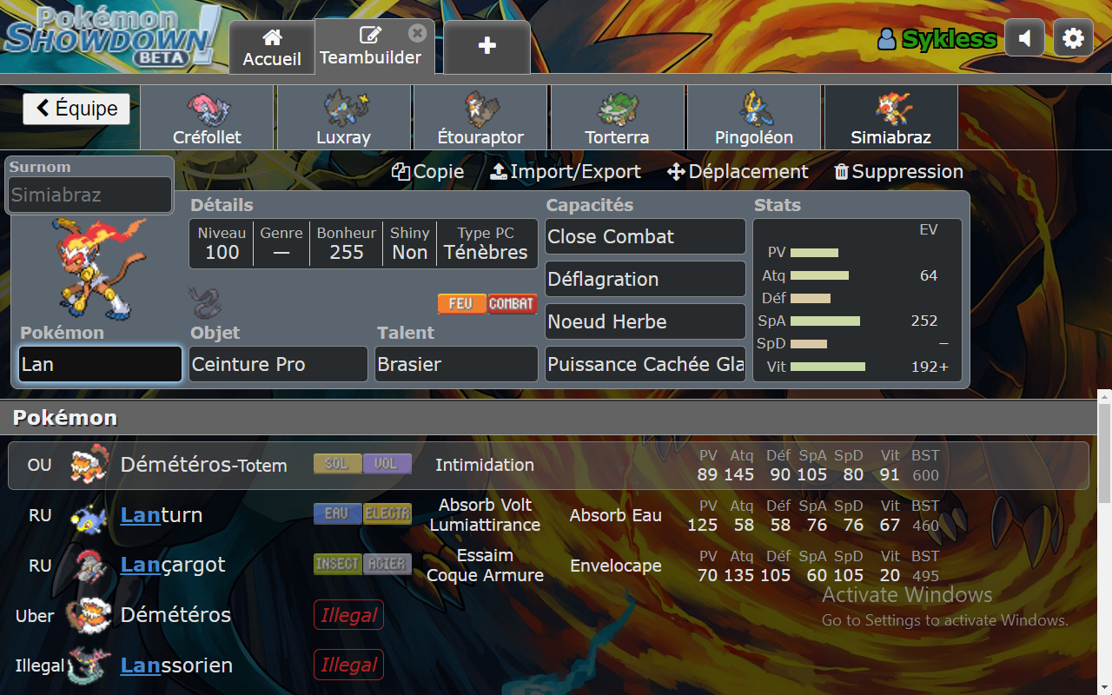Select the Créfollet team slot

pos(207,117)
